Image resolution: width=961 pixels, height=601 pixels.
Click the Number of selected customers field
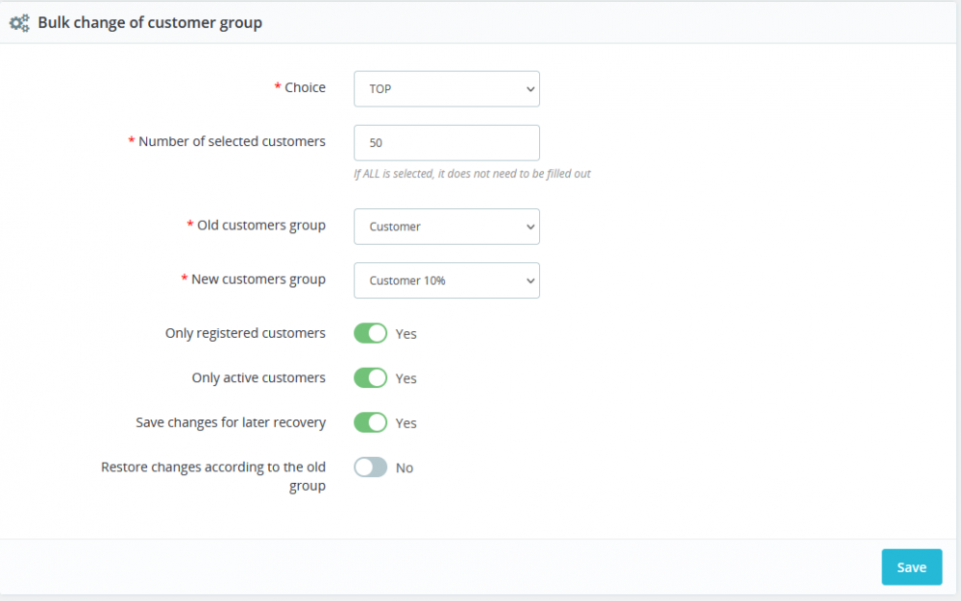click(x=447, y=142)
